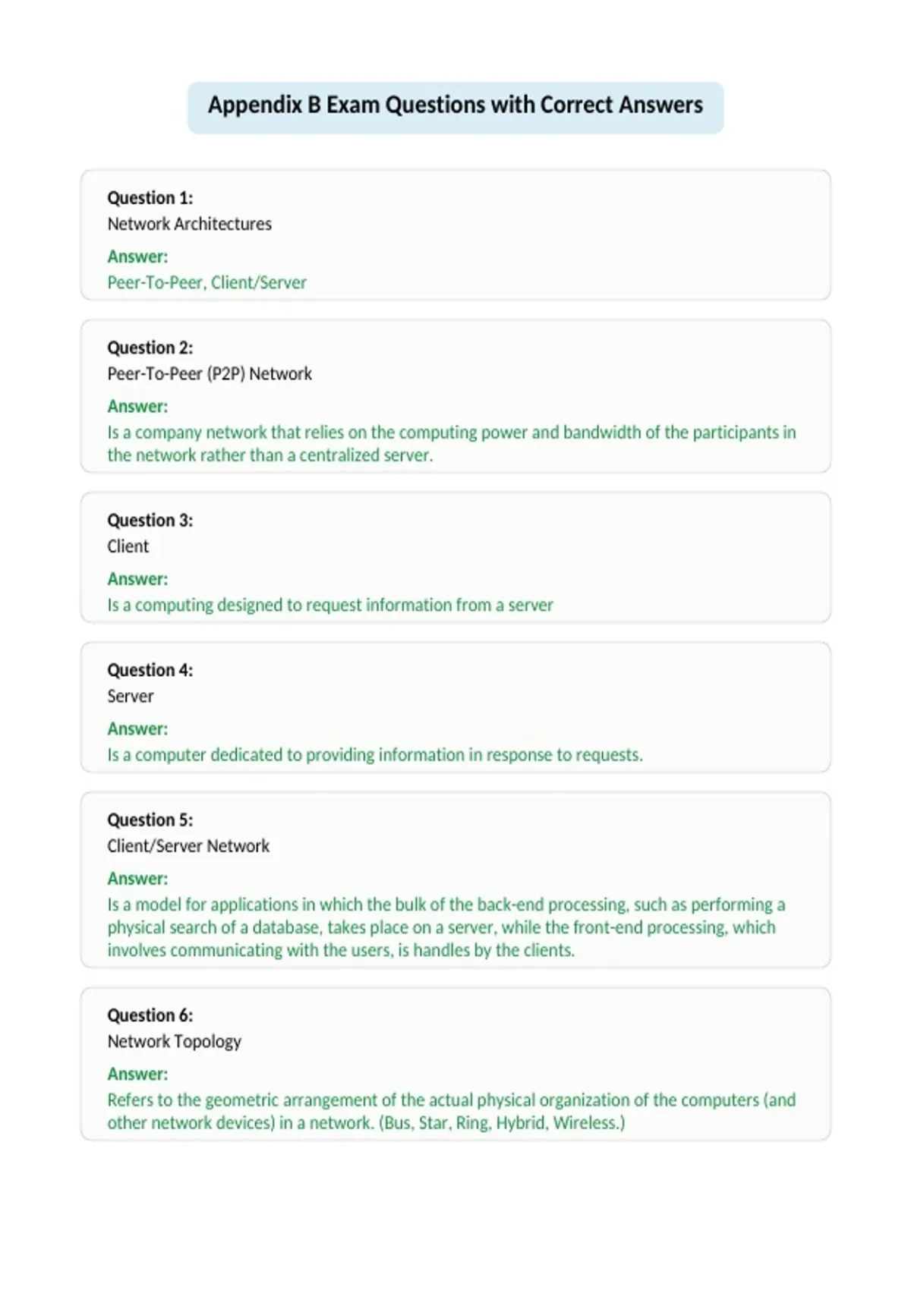Click the Server question text
911x1290 pixels.
131,696
